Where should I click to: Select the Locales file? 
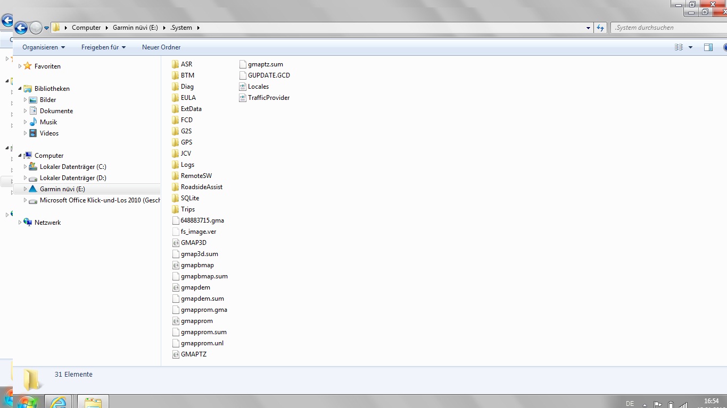pos(254,87)
